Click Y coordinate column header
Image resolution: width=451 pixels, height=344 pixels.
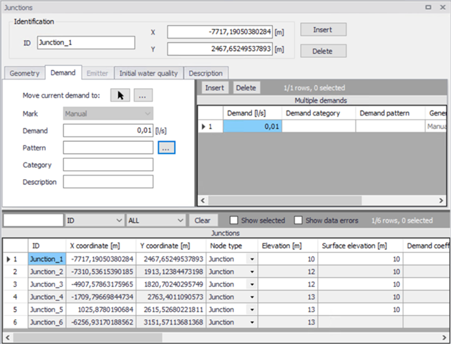pyautogui.click(x=171, y=246)
